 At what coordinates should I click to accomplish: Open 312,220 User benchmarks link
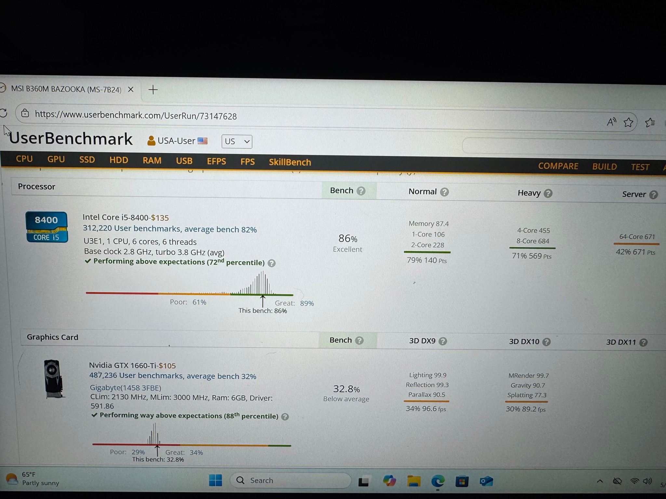coord(170,229)
